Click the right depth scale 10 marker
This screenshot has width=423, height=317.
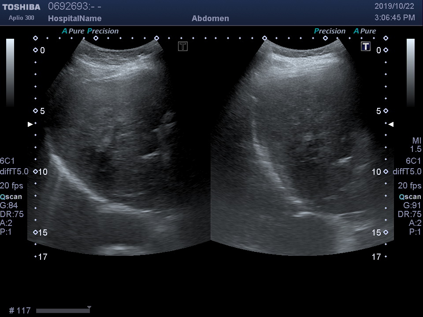[x=380, y=172]
